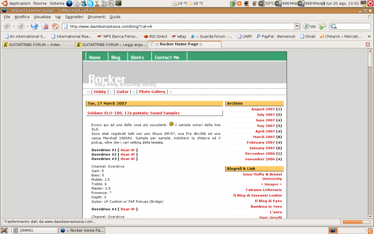Open the Soldano SLO-100 post title

(133, 113)
